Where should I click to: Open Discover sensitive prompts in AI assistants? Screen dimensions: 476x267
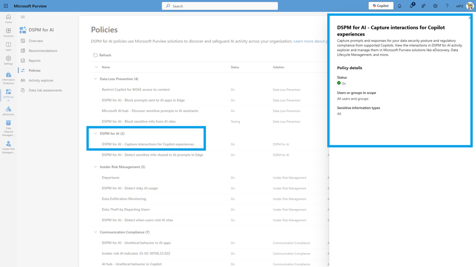[150, 111]
